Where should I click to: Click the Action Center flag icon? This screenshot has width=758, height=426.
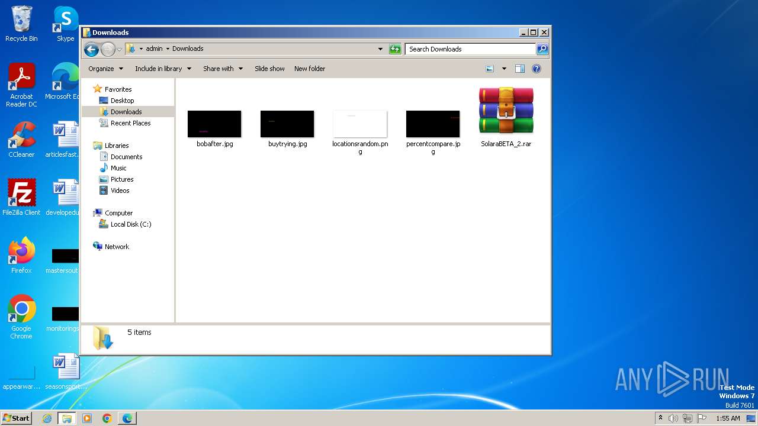(x=702, y=418)
